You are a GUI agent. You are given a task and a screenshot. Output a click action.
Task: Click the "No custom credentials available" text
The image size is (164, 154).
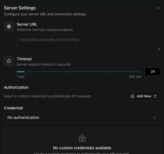tap(82, 148)
